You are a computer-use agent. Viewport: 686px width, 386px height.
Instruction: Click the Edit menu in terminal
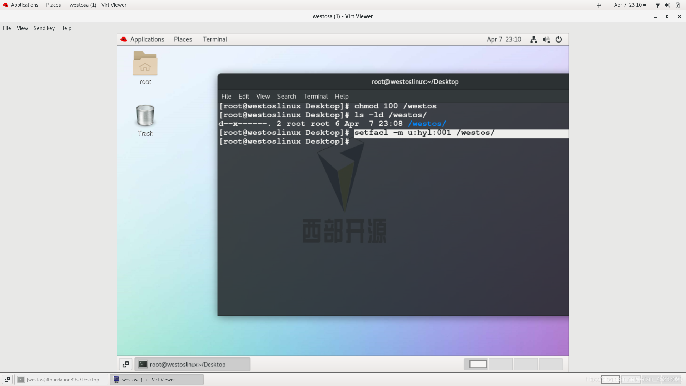point(243,96)
